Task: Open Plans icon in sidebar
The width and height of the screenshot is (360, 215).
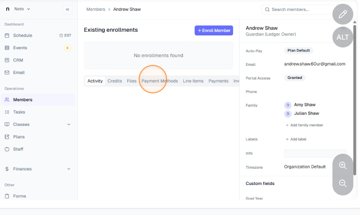Action: point(7,137)
